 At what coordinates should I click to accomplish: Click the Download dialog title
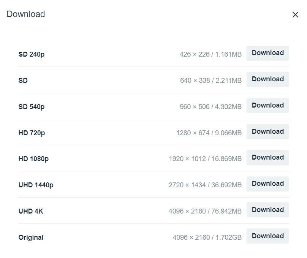26,14
